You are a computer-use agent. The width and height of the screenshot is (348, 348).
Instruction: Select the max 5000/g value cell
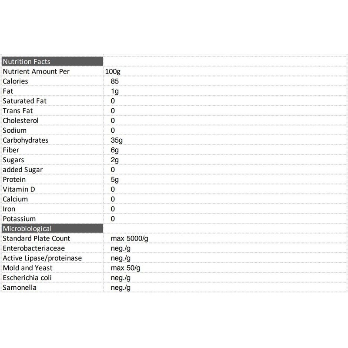130,238
